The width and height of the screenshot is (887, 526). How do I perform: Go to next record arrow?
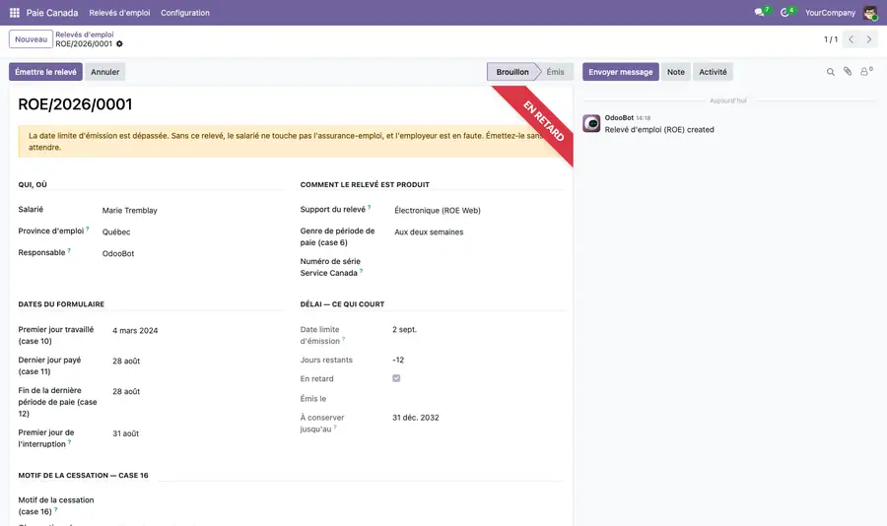(869, 39)
